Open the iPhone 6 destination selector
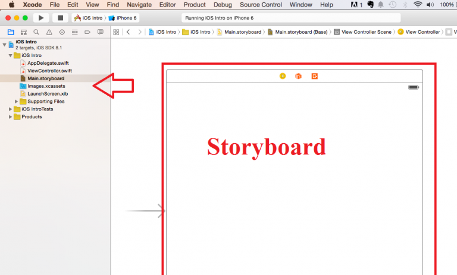 pos(124,18)
